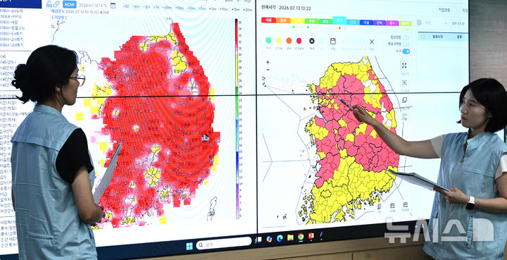Image resolution: width=507 pixels, height=260 pixels.
Task: Click the -30m time step link
Action: point(167,7)
